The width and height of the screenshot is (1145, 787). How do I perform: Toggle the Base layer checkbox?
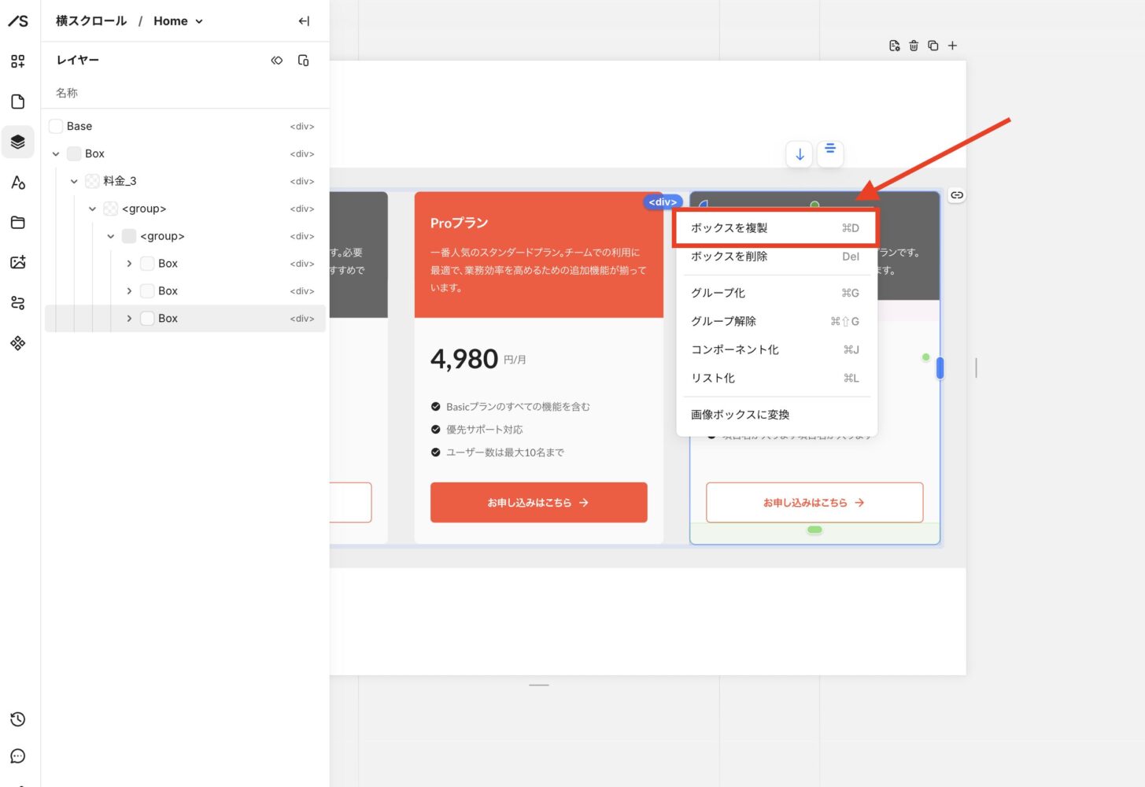(x=56, y=126)
